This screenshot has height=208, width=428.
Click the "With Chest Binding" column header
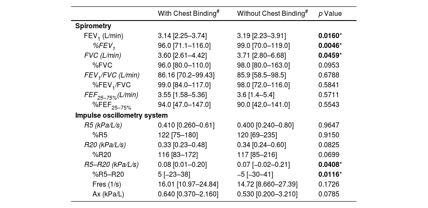188,14
